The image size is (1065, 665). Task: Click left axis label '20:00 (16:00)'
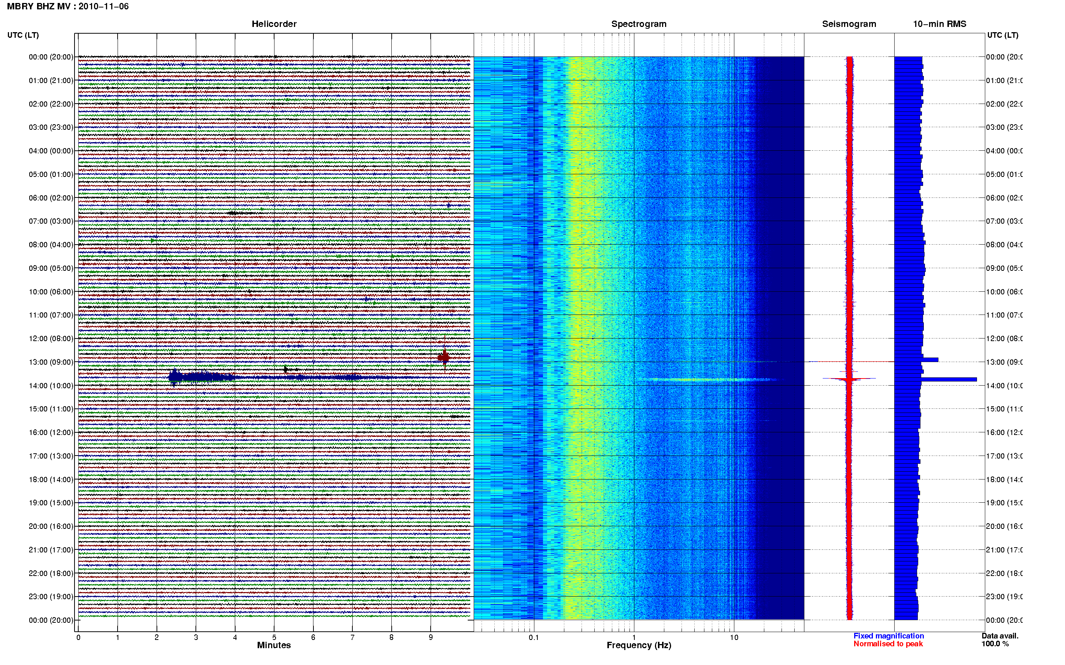pos(51,527)
